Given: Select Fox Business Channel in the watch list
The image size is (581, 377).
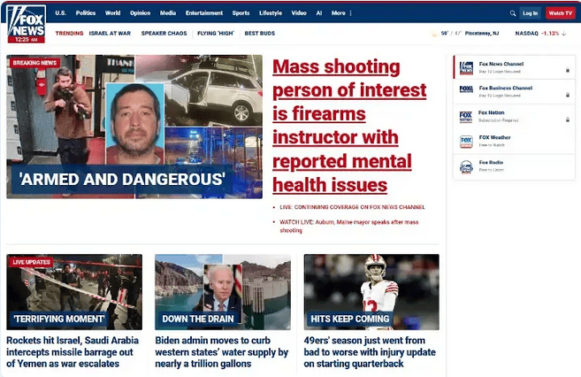Looking at the screenshot, I should tap(514, 92).
